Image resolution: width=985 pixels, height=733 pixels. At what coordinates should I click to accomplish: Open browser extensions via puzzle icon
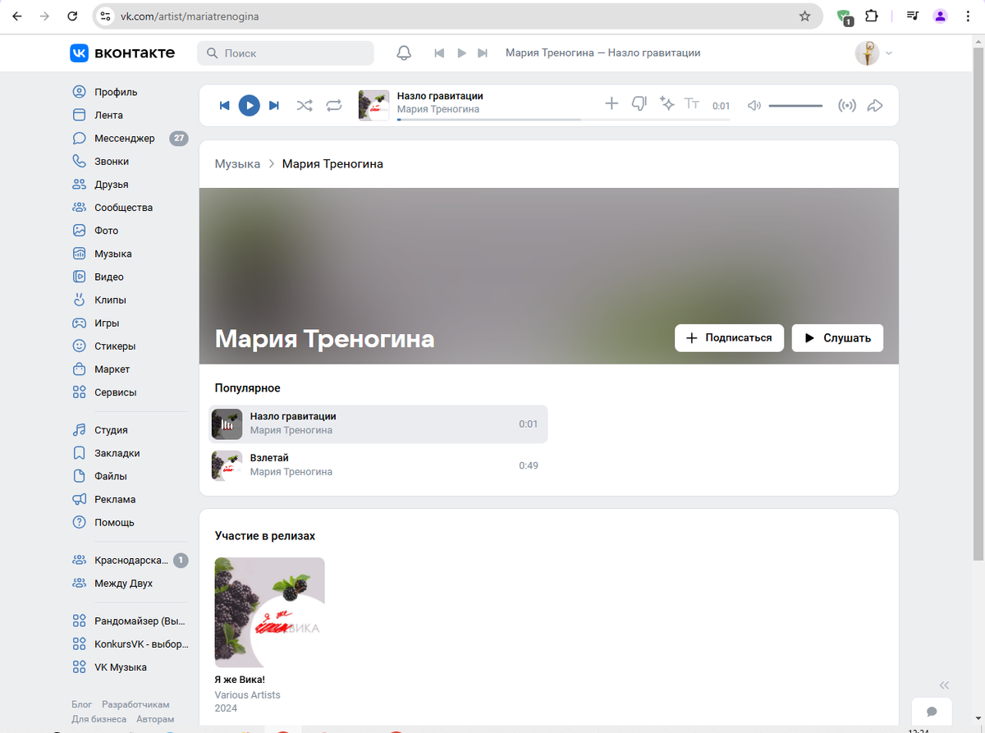pos(871,15)
